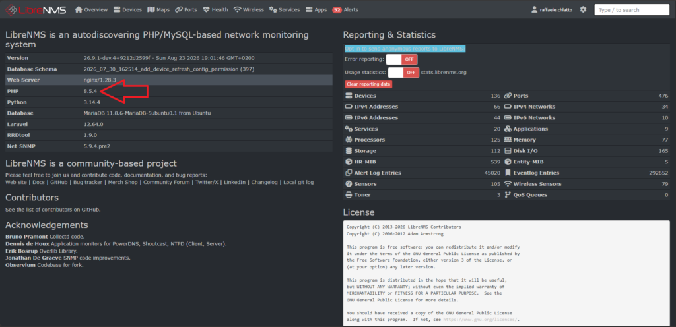Select the PHP version 8.5.4
Screen dimensions: 676x327
[90, 91]
